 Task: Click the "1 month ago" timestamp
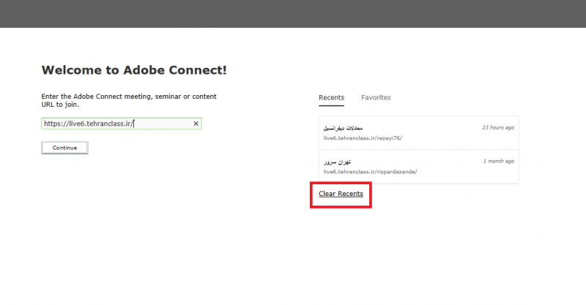(x=498, y=160)
